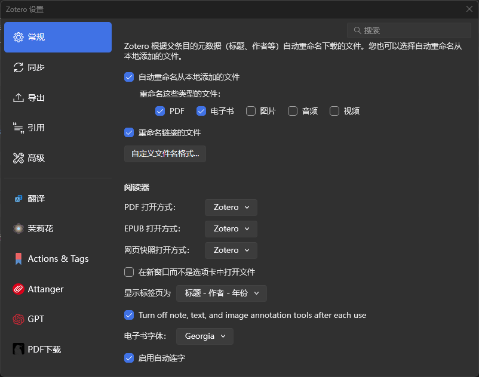Click the gear icon beside 常规
The image size is (479, 377).
click(x=19, y=37)
